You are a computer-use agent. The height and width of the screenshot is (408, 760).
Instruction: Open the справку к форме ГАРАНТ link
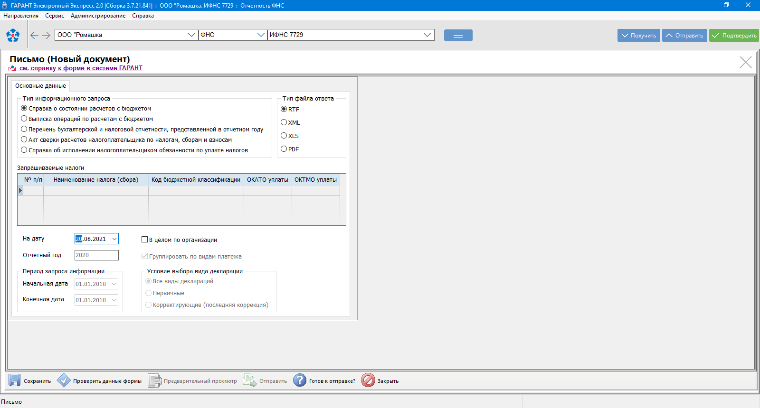tap(81, 68)
